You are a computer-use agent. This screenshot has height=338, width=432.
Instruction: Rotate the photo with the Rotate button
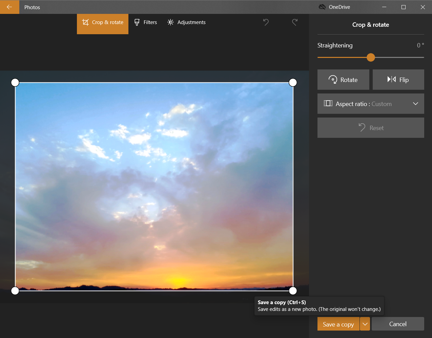343,80
